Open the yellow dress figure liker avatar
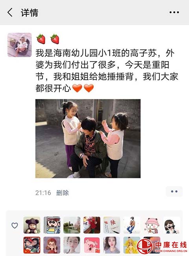 point(132,245)
